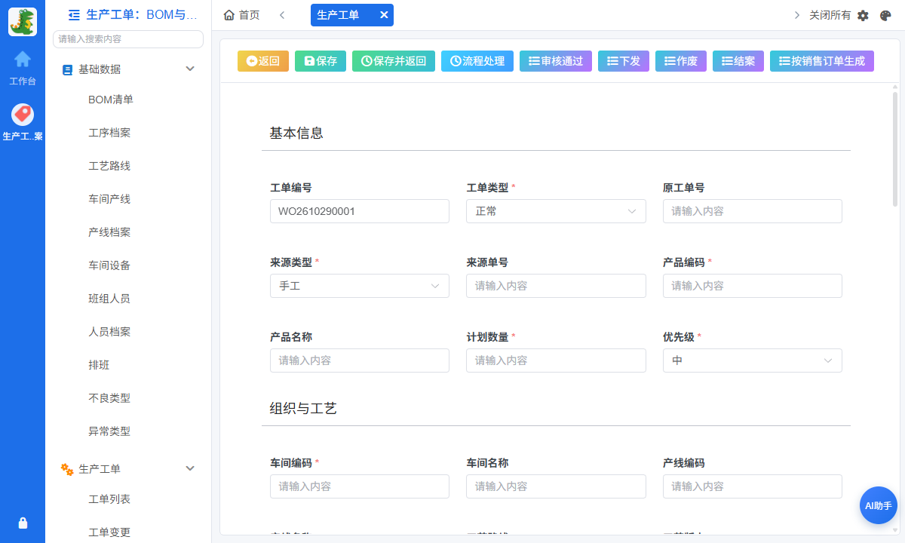
Task: Click the 结案 button
Action: pyautogui.click(x=738, y=61)
